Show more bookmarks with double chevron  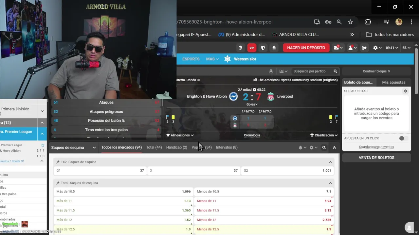(352, 35)
